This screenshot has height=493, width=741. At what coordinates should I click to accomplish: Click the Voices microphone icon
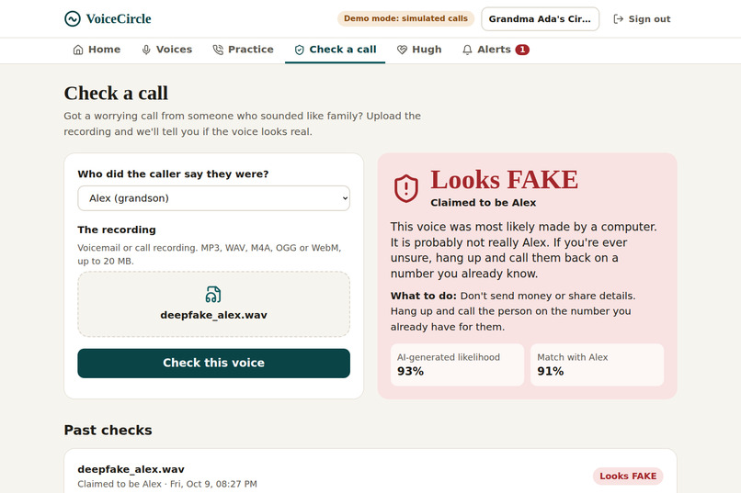click(146, 50)
